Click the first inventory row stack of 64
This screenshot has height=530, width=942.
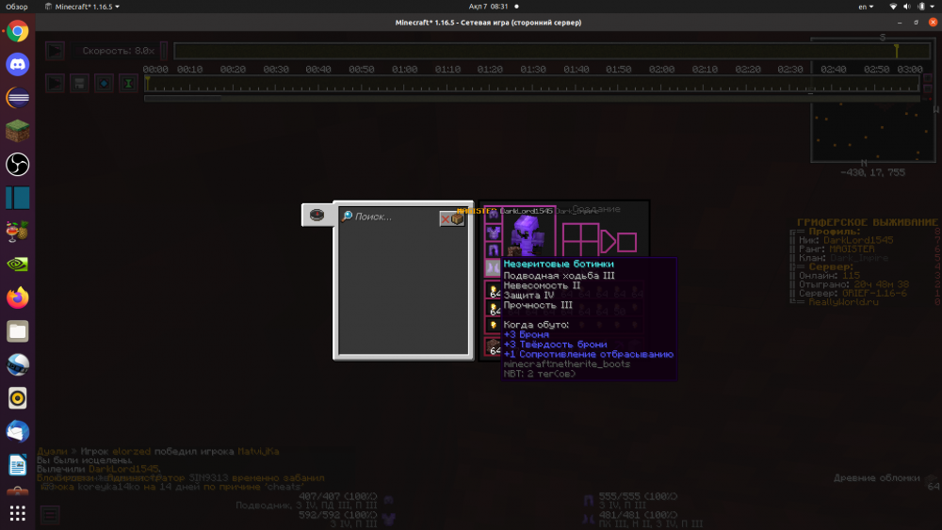(x=494, y=292)
